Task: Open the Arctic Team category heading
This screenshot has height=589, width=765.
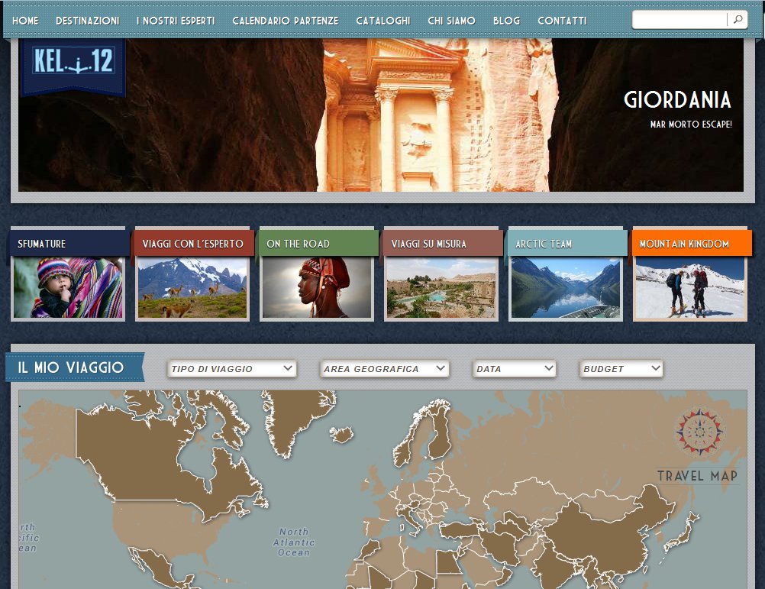Action: 567,244
